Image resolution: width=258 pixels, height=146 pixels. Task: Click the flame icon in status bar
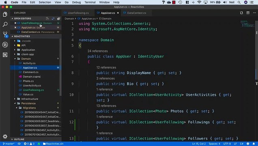click(x=39, y=144)
